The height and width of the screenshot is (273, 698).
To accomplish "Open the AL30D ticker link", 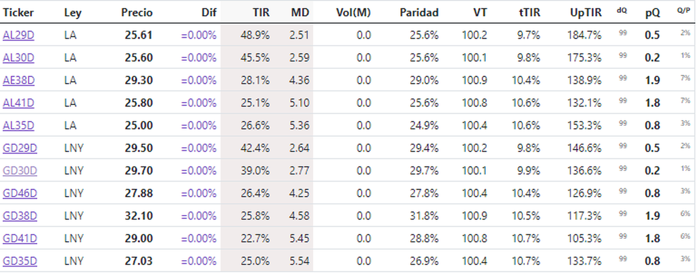I will tap(19, 58).
